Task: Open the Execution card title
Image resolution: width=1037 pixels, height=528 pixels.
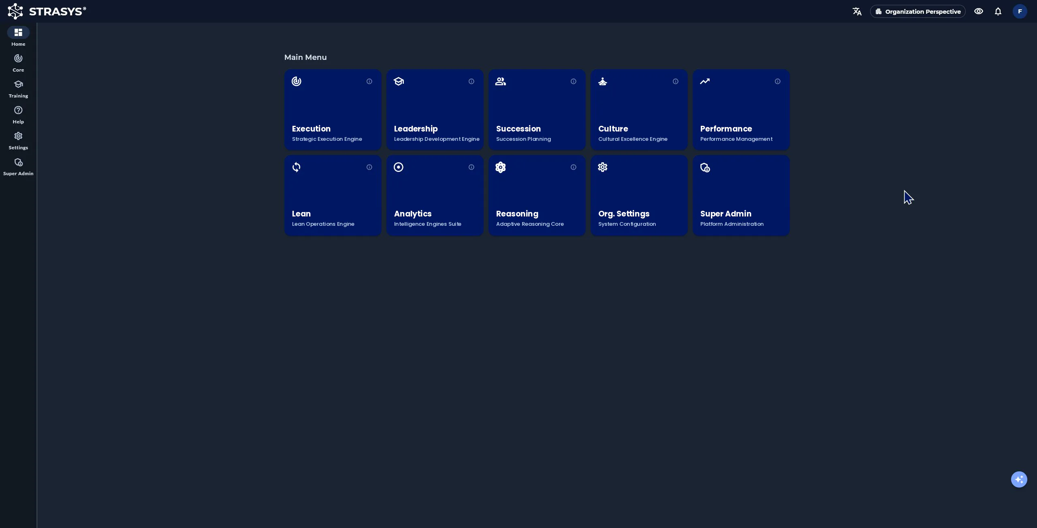Action: click(311, 129)
